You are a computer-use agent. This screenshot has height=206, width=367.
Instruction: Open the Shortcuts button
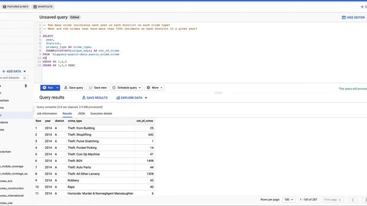[x=43, y=7]
